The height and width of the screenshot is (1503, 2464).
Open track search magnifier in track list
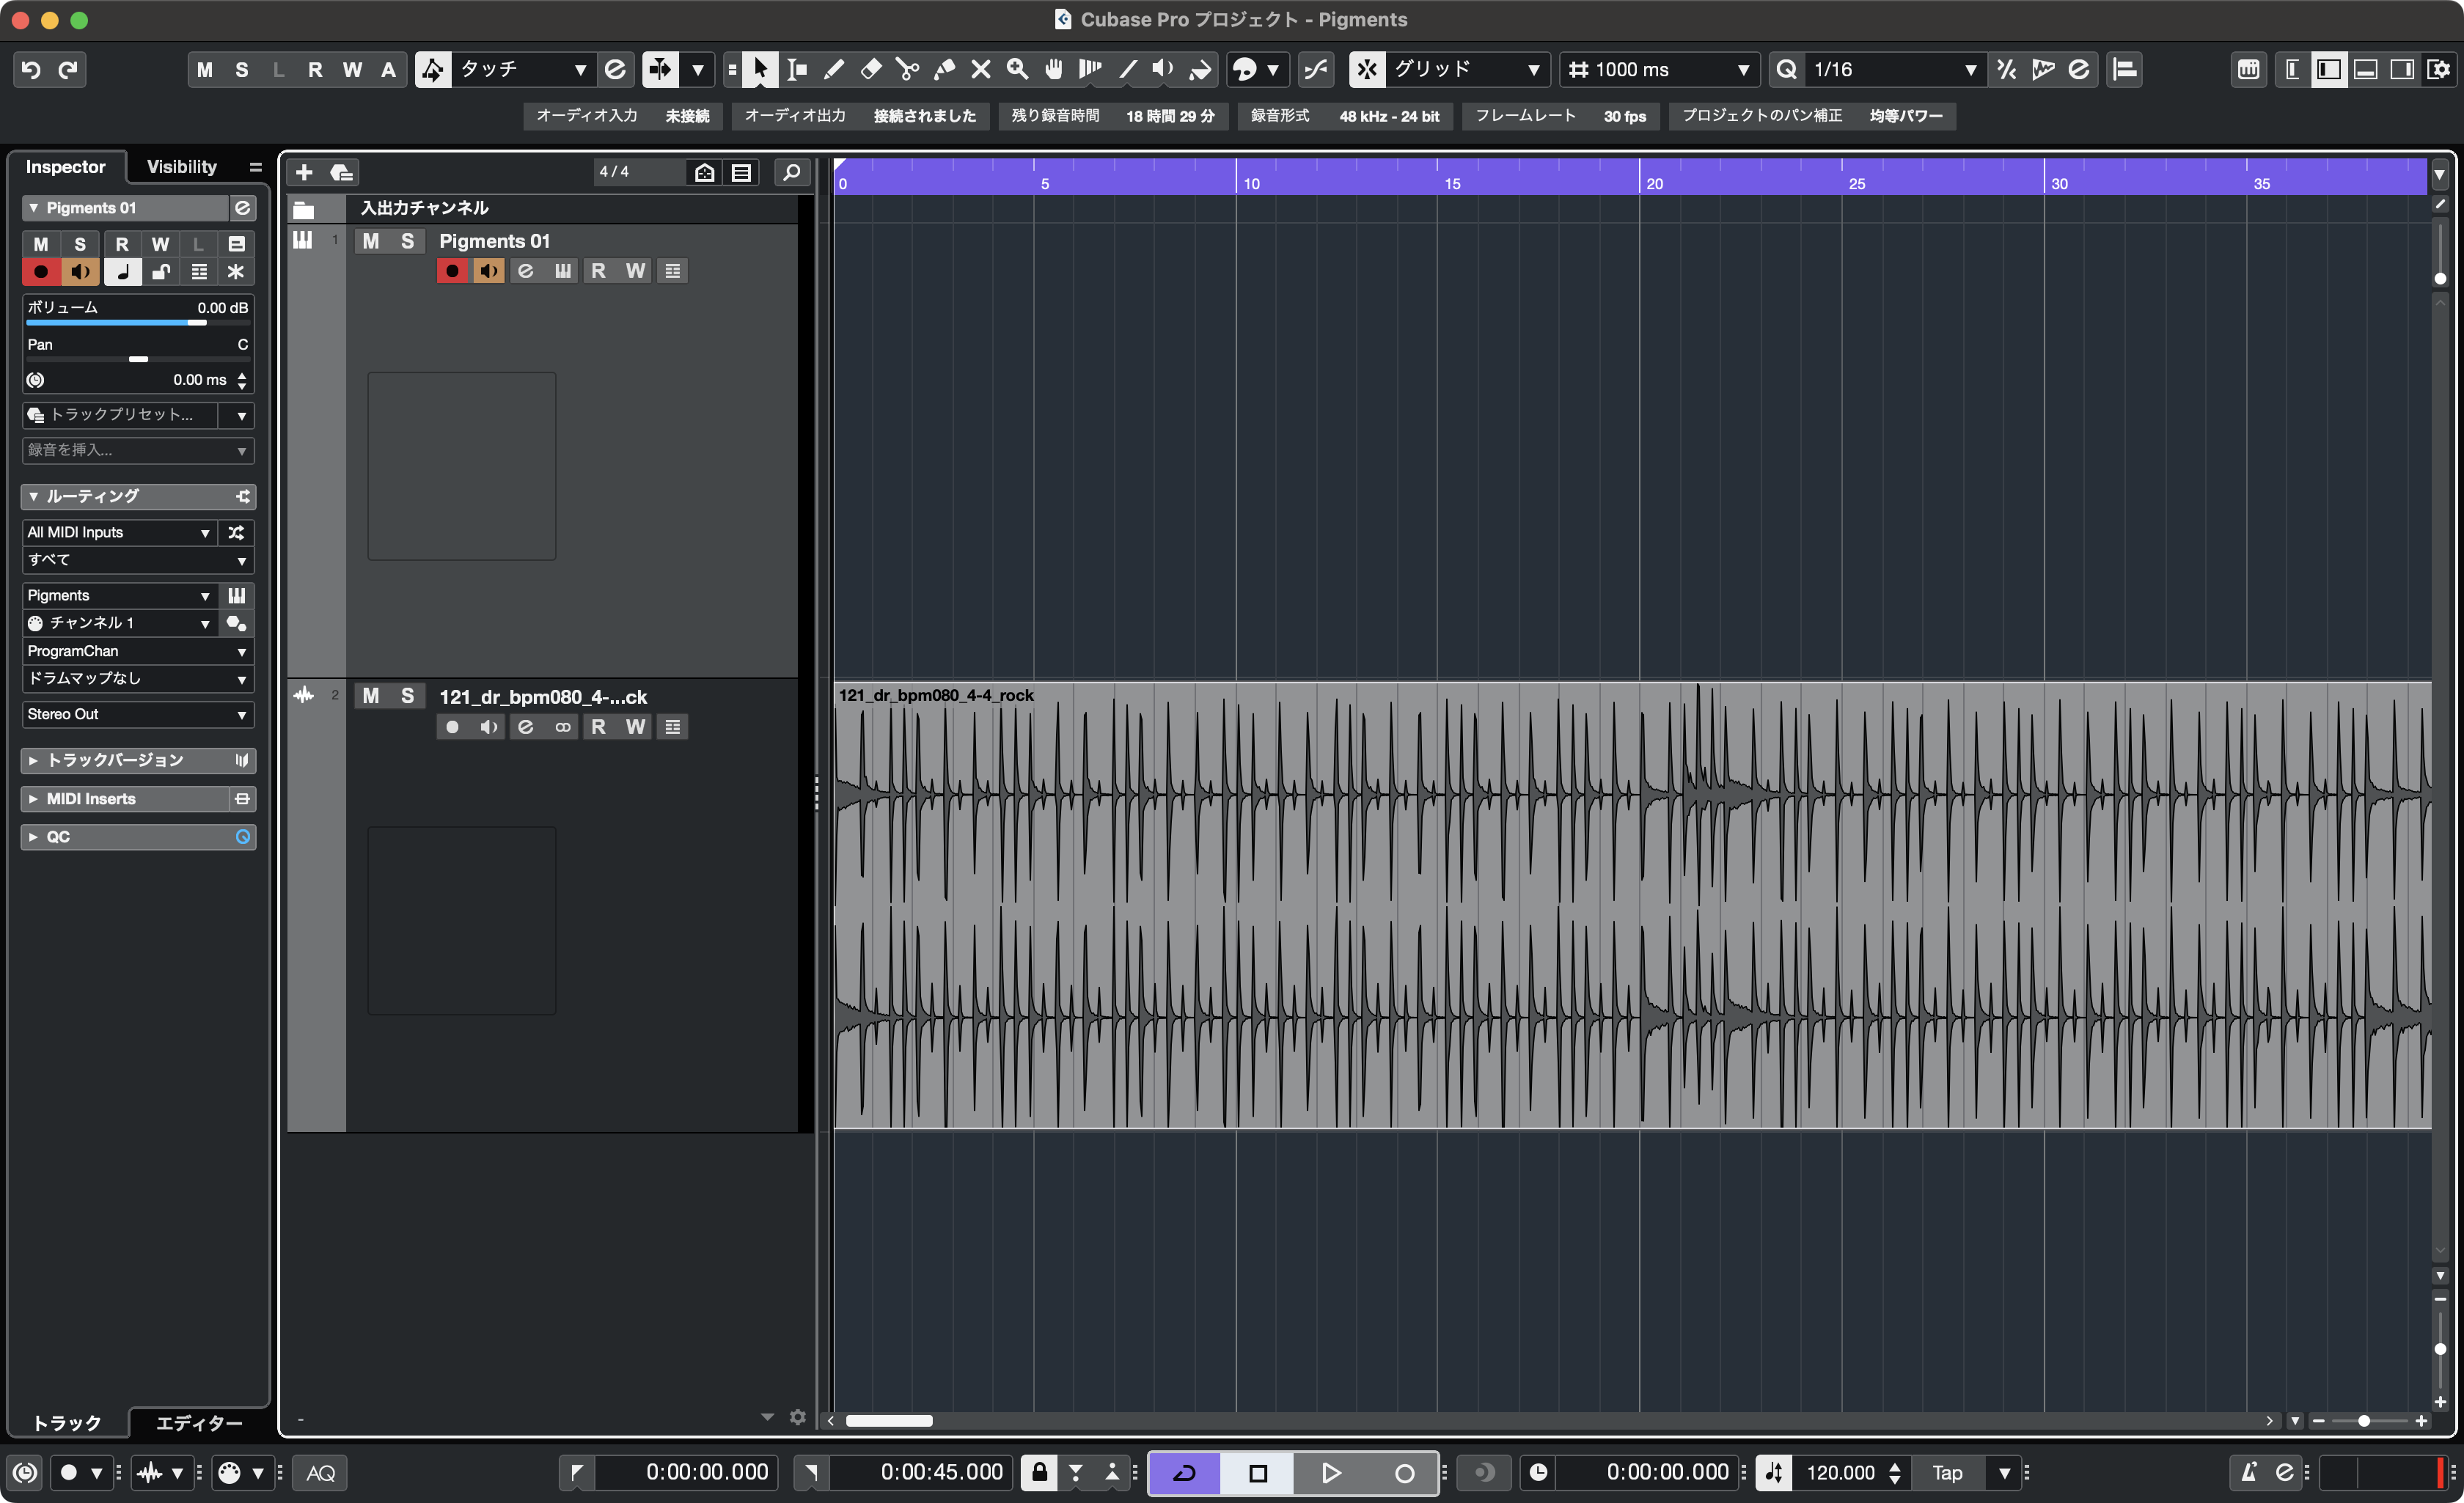point(792,172)
